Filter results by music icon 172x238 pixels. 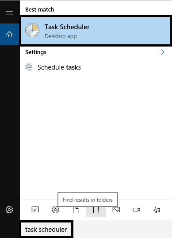point(157,210)
